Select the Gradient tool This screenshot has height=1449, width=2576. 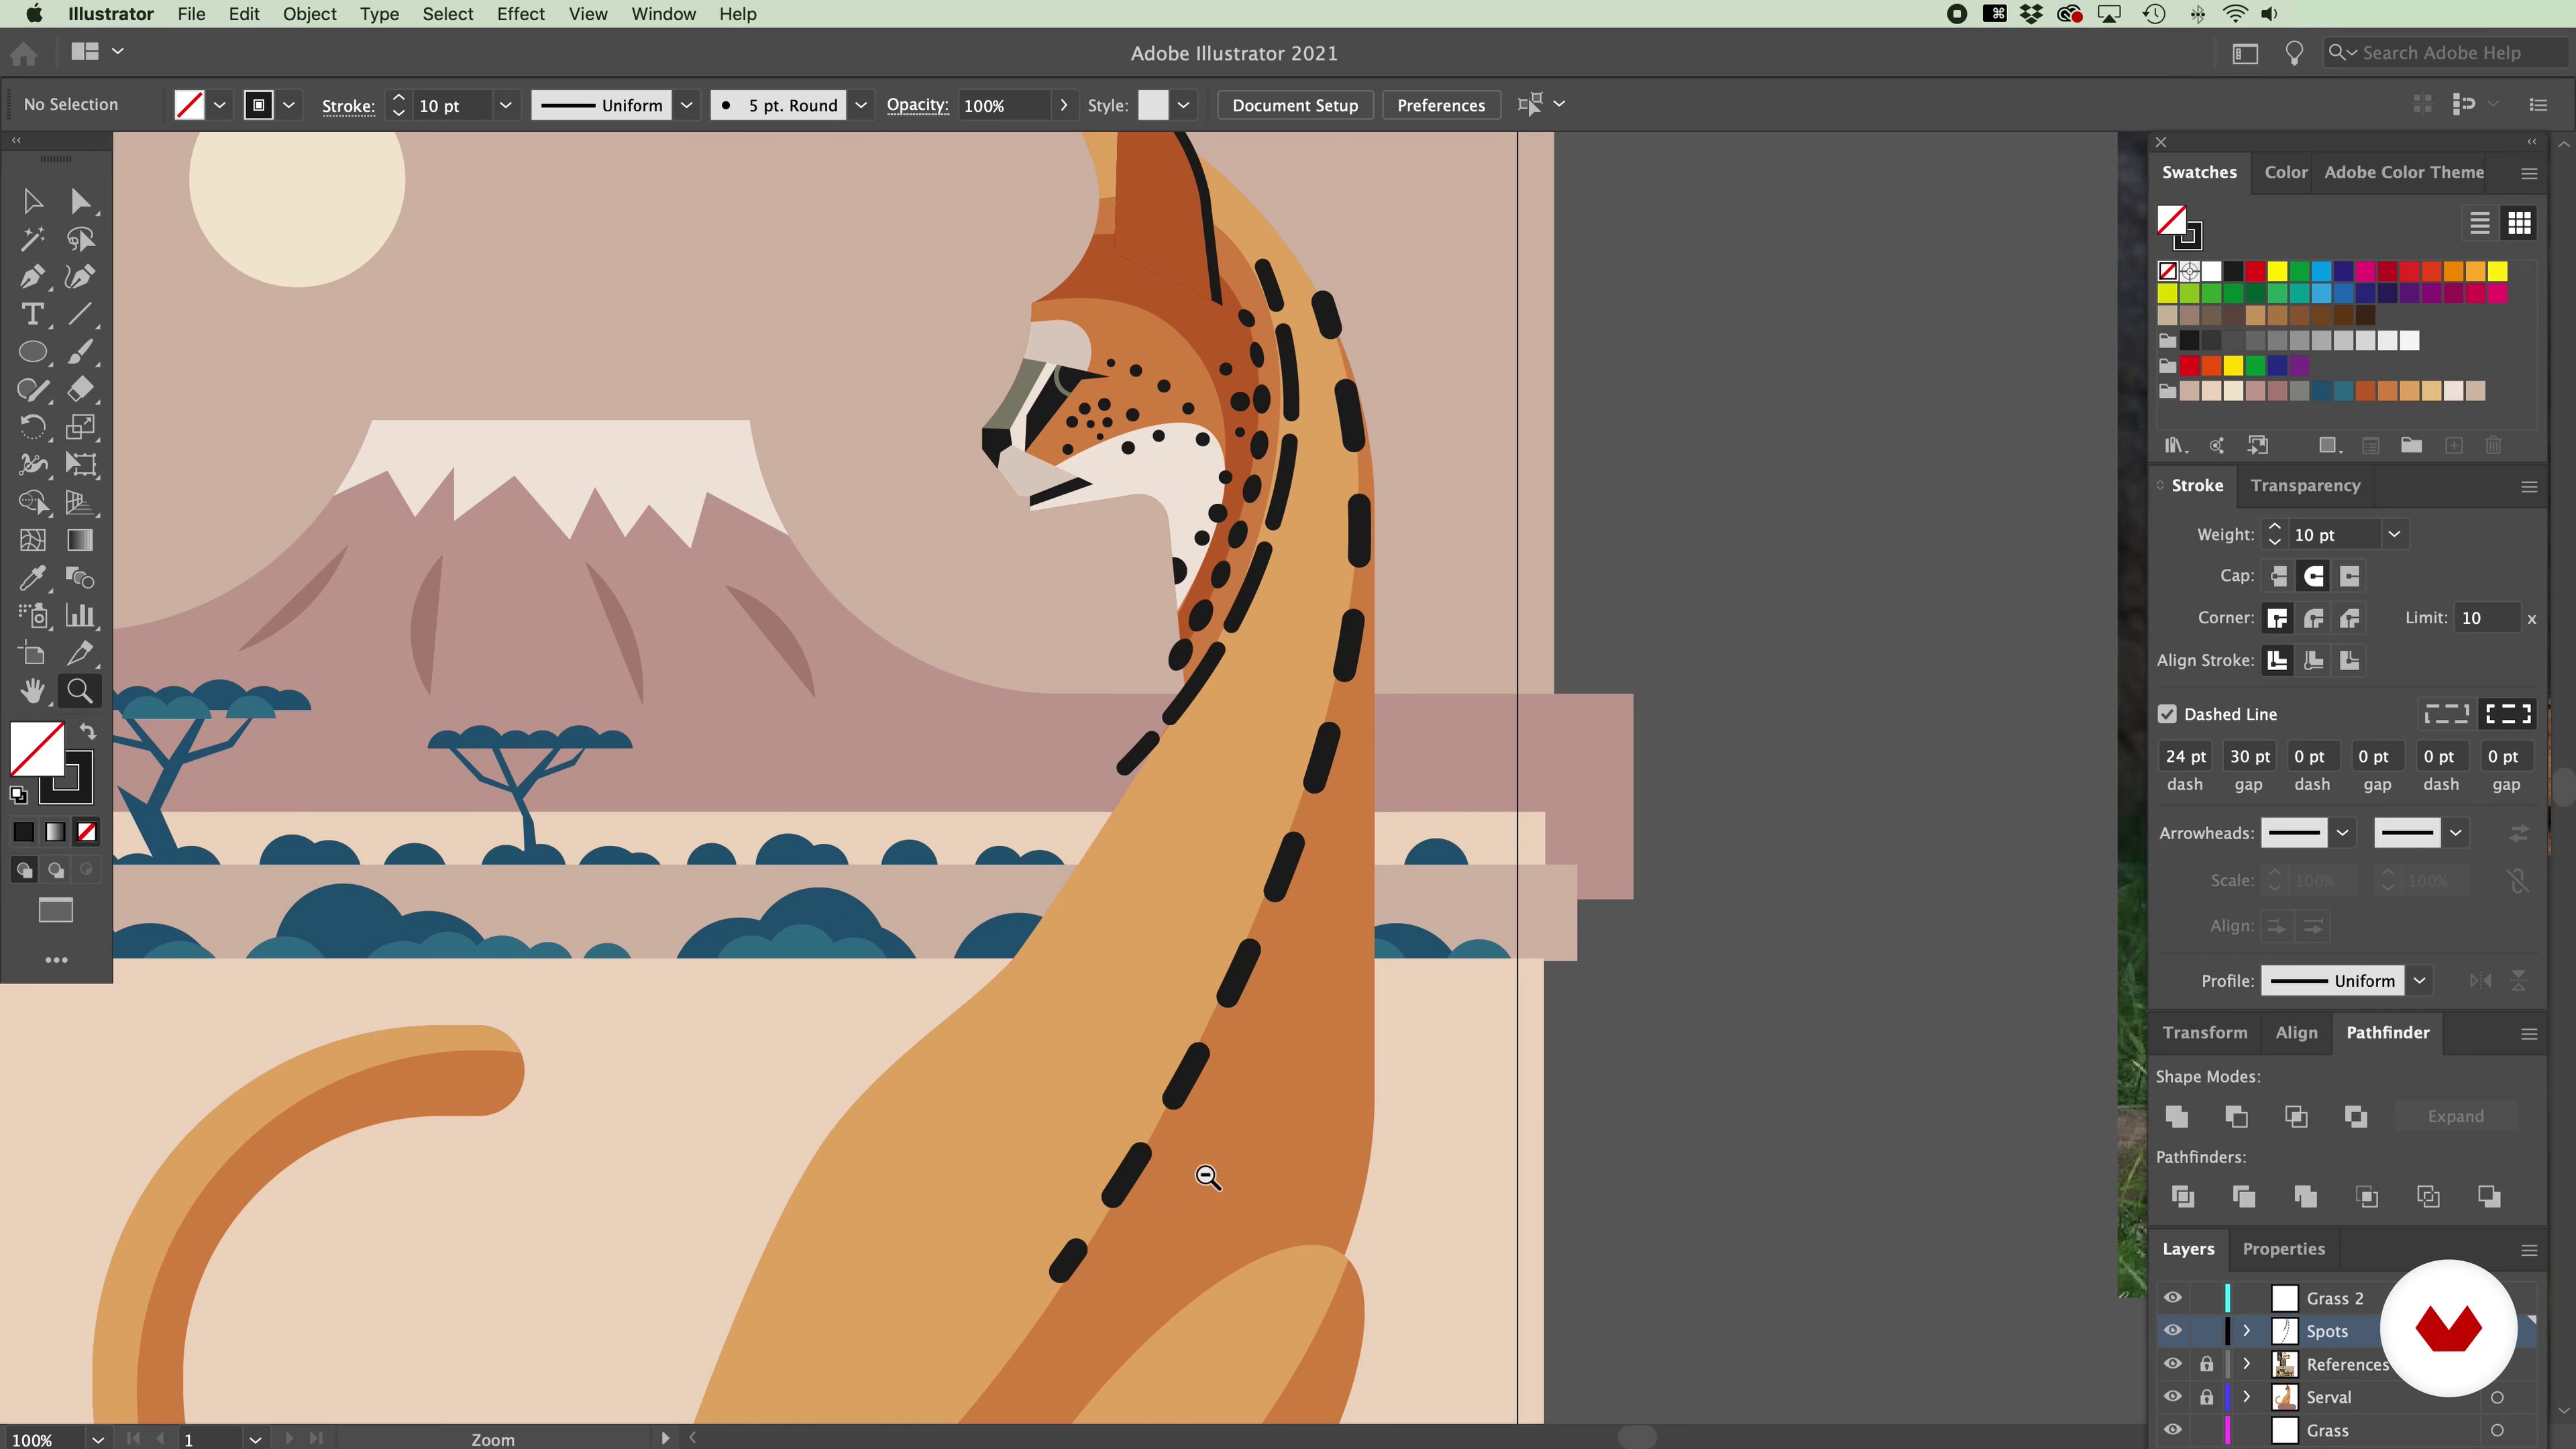[x=80, y=540]
